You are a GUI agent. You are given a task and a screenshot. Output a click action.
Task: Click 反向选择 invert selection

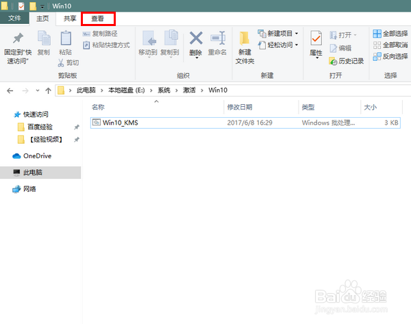(390, 56)
